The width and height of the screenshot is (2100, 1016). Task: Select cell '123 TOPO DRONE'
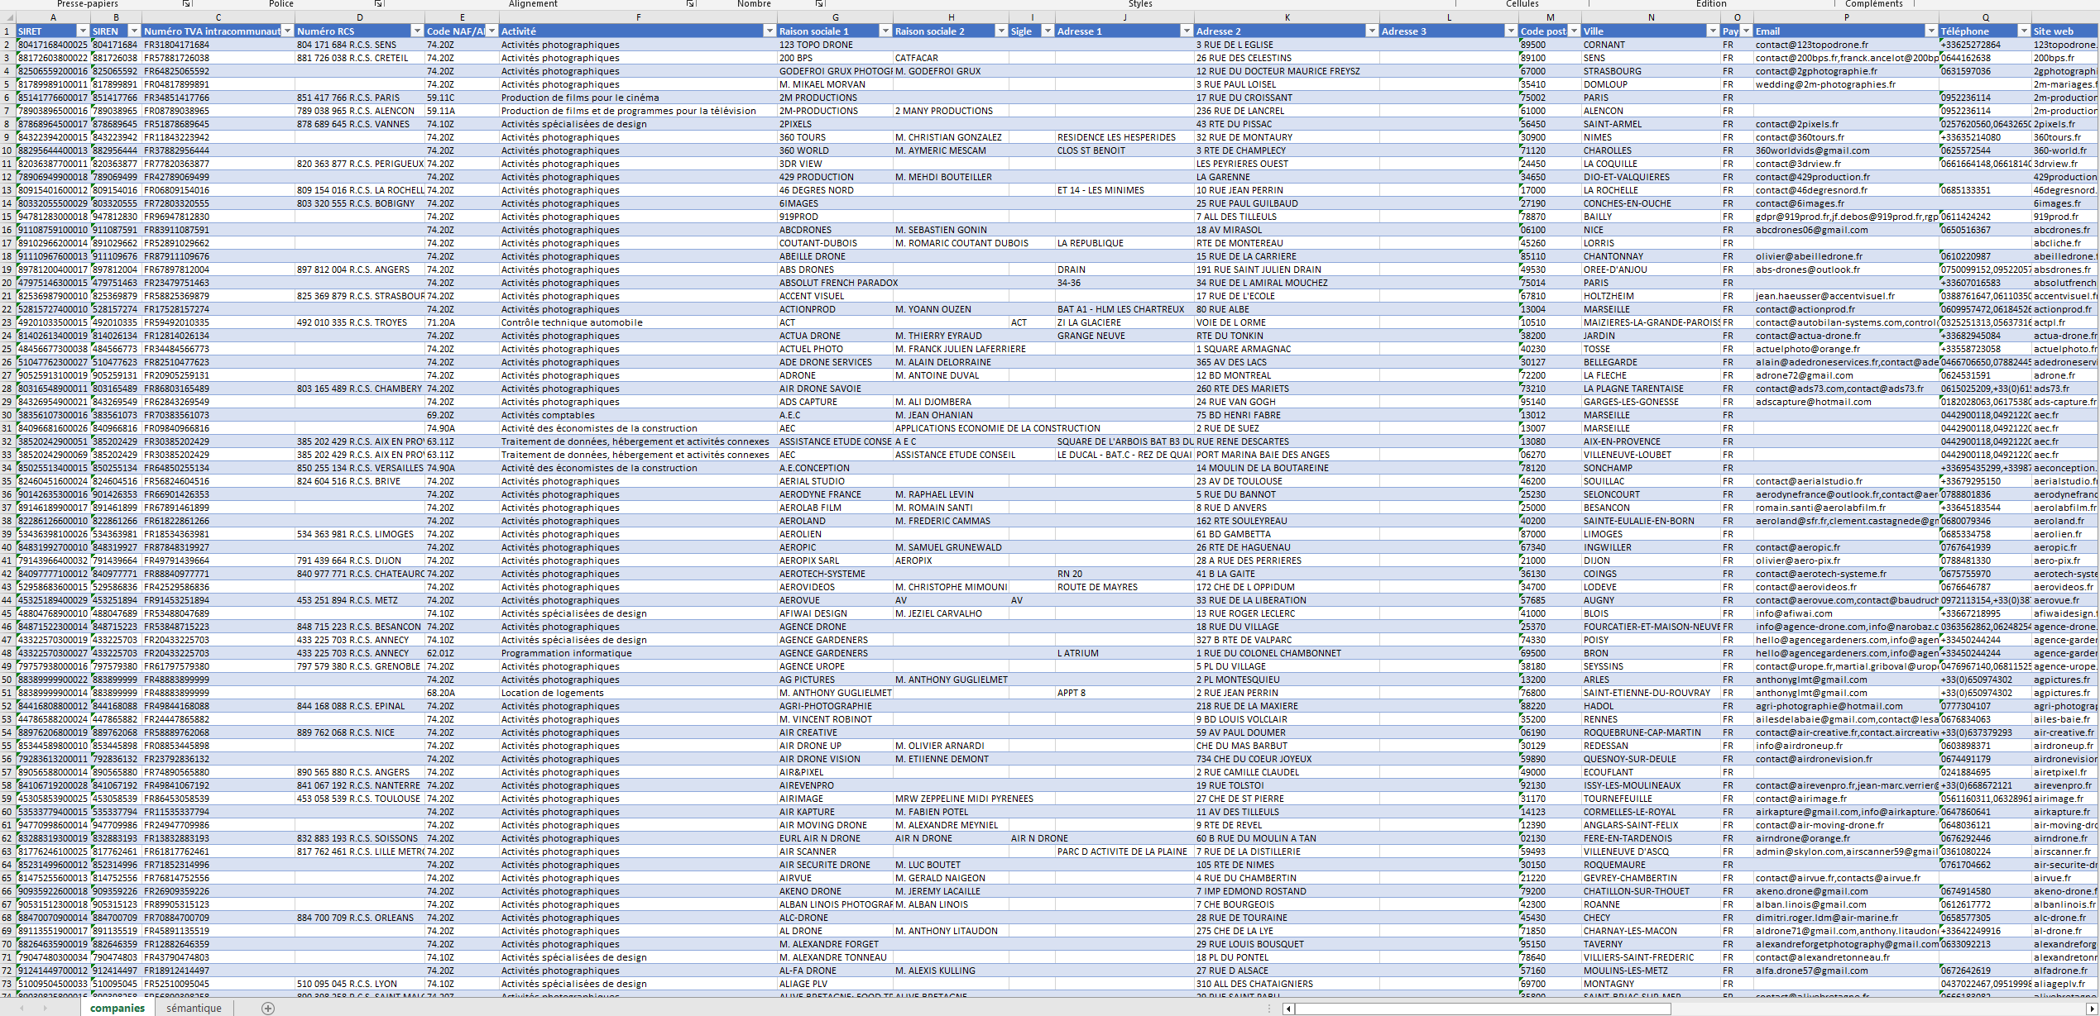835,45
